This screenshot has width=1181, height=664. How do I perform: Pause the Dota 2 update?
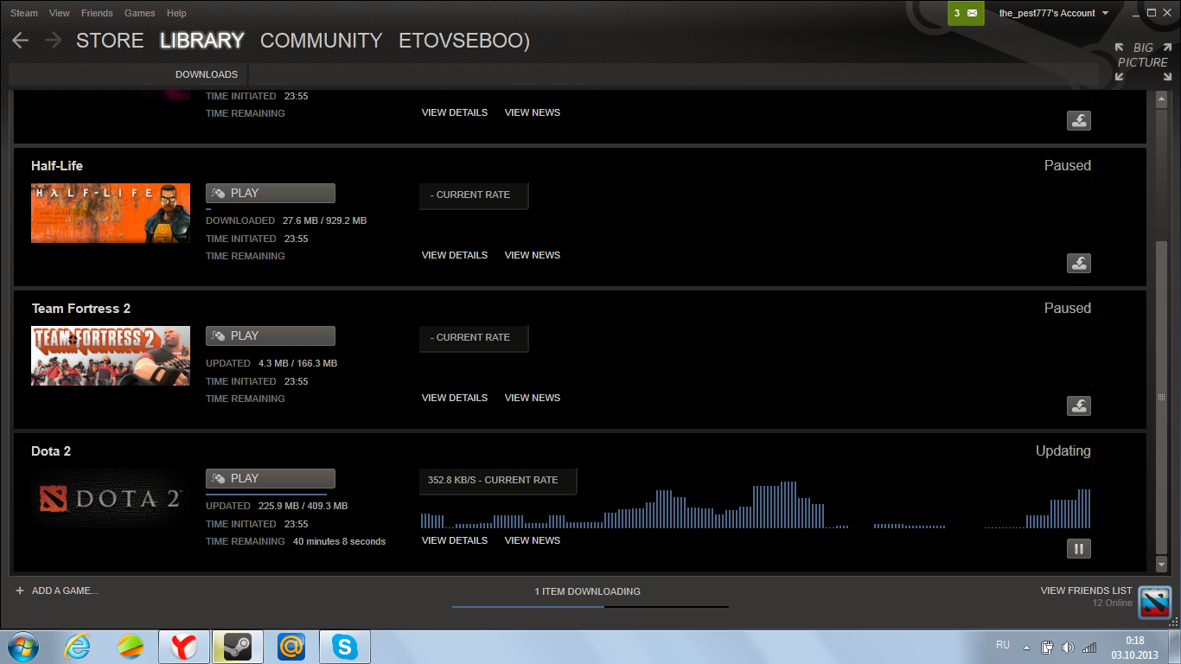(1079, 549)
